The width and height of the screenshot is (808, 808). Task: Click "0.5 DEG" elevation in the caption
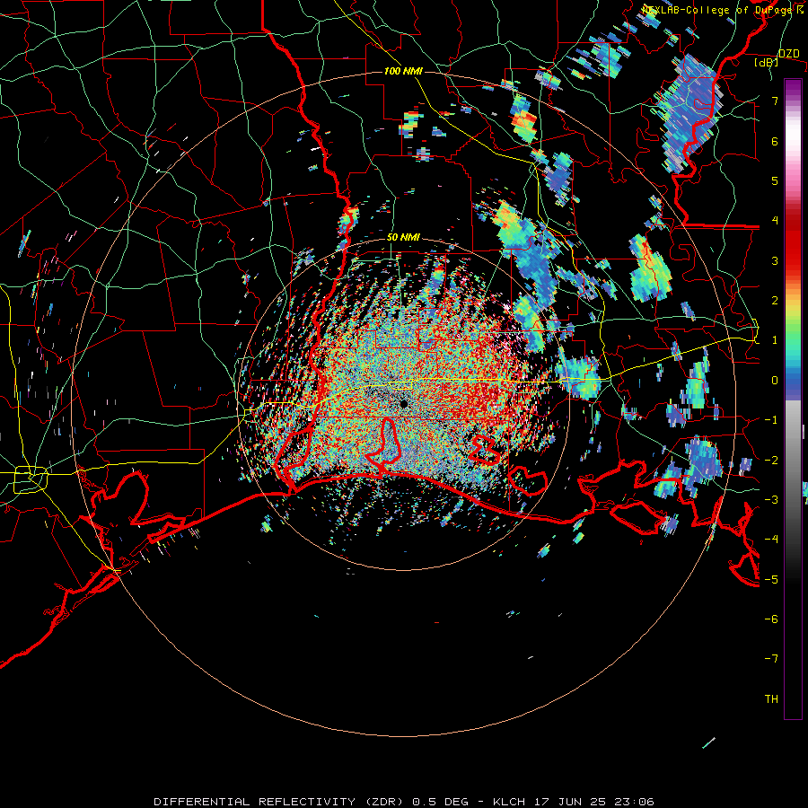441,802
